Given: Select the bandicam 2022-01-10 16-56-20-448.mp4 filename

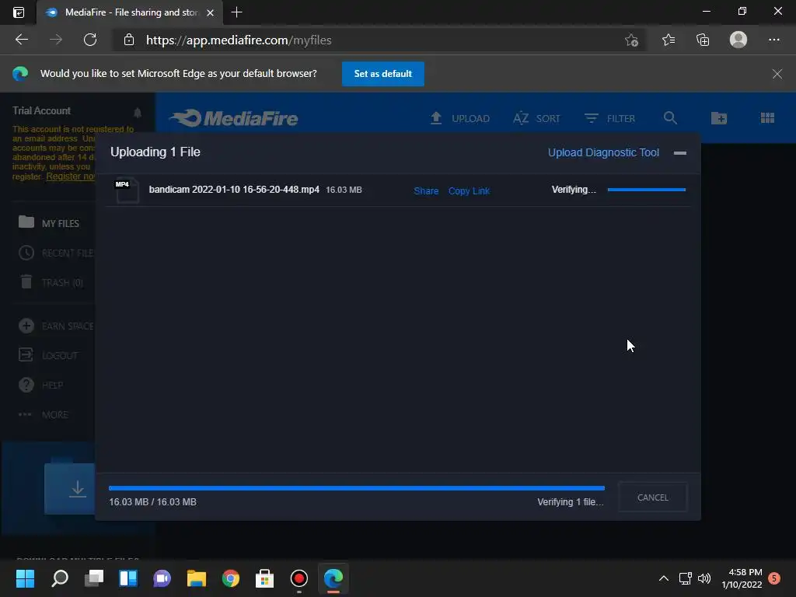Looking at the screenshot, I should click(x=234, y=190).
